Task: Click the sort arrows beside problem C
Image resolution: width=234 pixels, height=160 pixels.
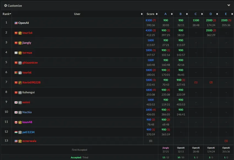Action: coord(202,14)
